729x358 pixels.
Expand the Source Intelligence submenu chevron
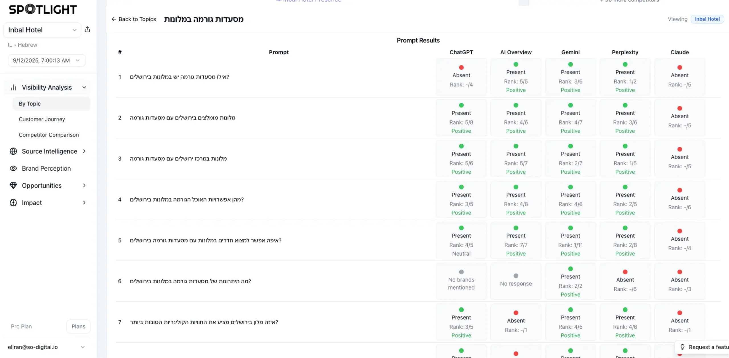(x=84, y=151)
